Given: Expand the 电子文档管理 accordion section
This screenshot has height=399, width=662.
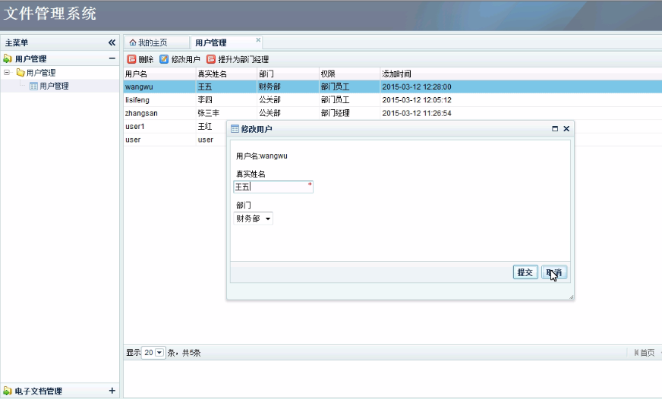Looking at the screenshot, I should [112, 391].
